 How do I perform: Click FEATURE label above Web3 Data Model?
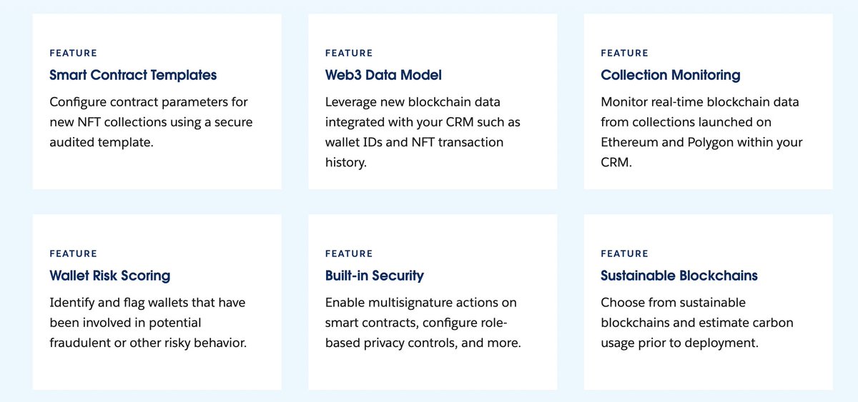pos(350,53)
